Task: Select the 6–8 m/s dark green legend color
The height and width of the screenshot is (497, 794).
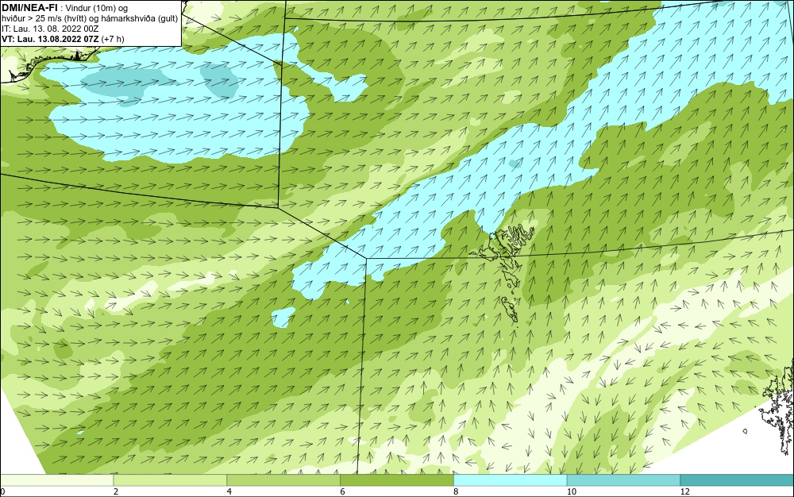Action: pos(397,480)
